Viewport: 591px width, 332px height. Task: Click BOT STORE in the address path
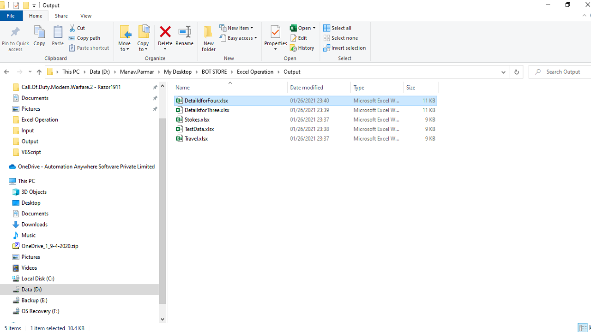[214, 72]
